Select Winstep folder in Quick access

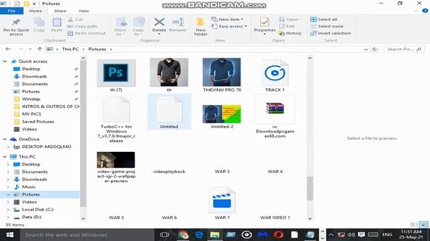pos(31,99)
